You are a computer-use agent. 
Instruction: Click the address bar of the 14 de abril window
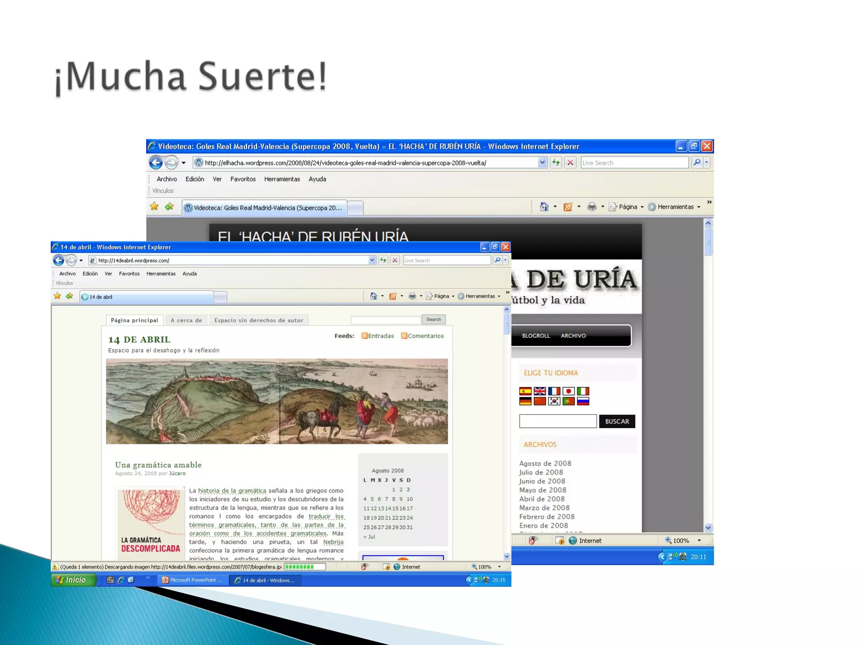tap(232, 260)
